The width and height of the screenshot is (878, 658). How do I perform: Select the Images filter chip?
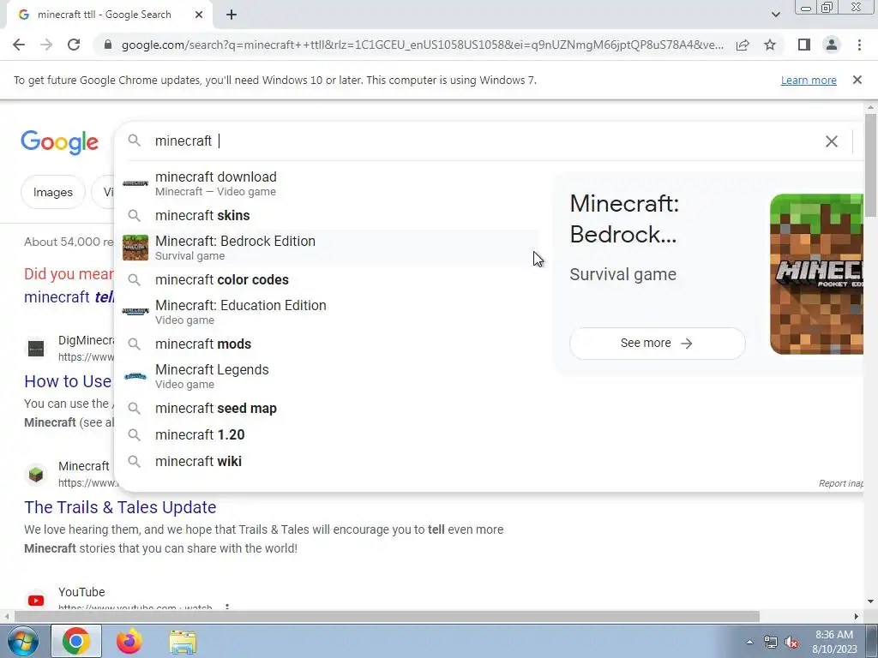coord(52,193)
